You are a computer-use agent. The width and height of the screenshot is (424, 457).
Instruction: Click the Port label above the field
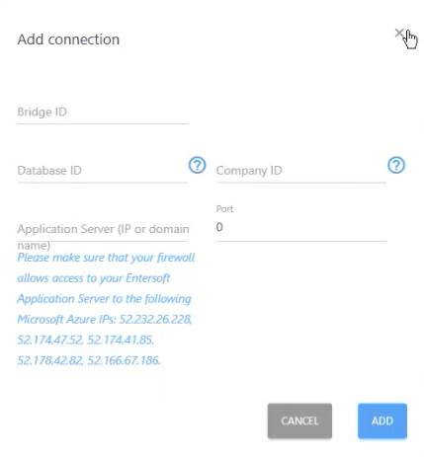(x=224, y=209)
